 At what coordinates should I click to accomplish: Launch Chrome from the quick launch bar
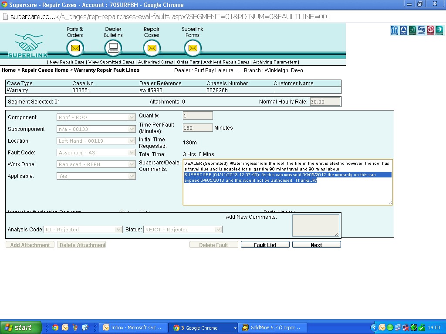tap(55, 327)
